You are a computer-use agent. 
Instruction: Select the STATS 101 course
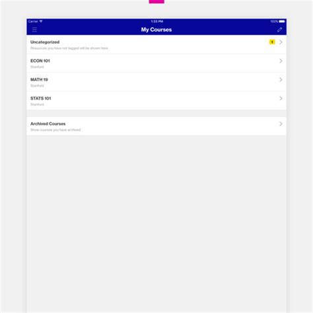[x=156, y=101]
